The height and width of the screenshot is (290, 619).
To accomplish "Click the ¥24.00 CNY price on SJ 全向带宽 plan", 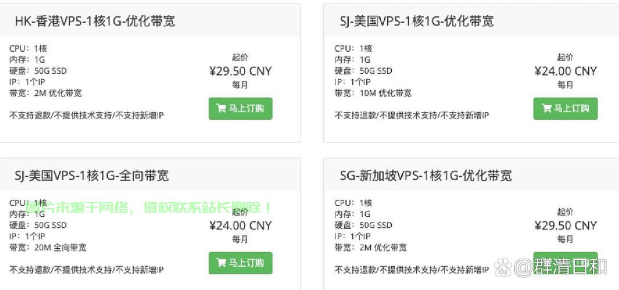I will coord(240,226).
